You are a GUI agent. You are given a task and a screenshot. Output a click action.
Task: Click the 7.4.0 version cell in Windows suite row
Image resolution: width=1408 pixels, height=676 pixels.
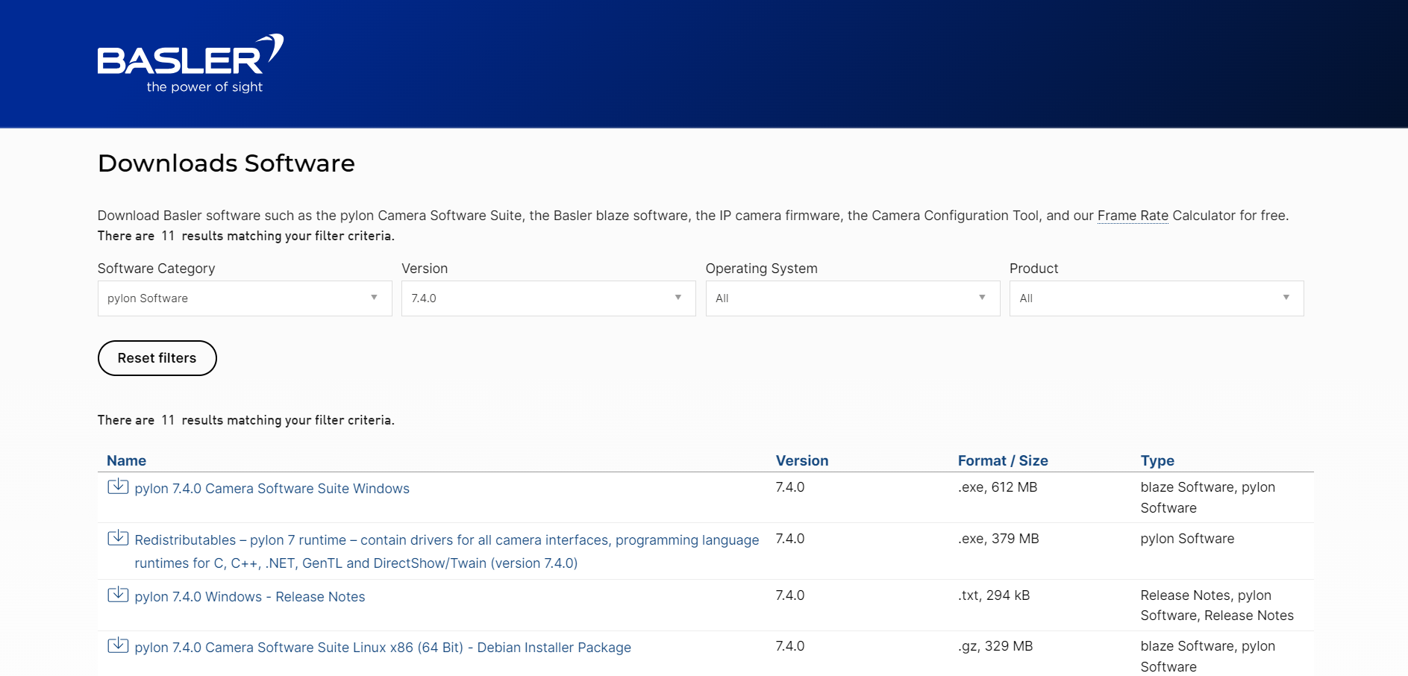tap(790, 487)
